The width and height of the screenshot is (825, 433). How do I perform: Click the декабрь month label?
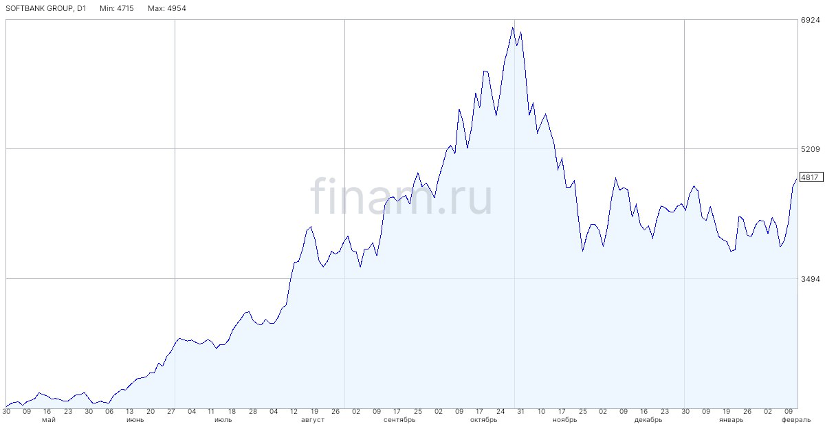(648, 419)
